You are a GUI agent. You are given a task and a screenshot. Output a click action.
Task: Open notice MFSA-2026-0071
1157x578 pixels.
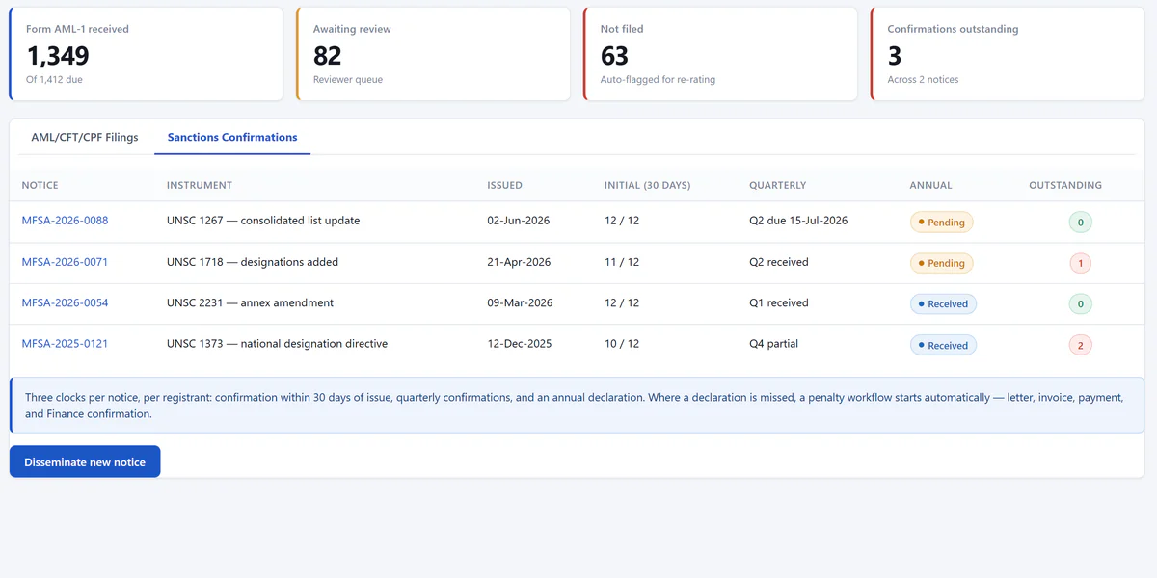point(65,262)
